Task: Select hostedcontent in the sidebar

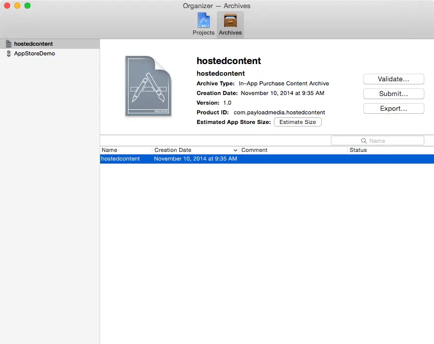Action: click(34, 44)
